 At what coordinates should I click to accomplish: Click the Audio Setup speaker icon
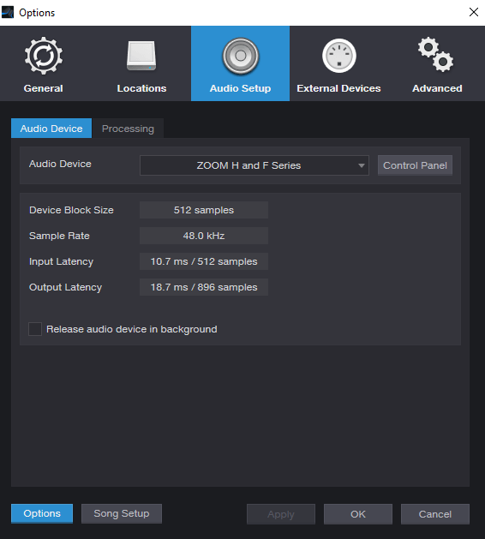tap(240, 56)
